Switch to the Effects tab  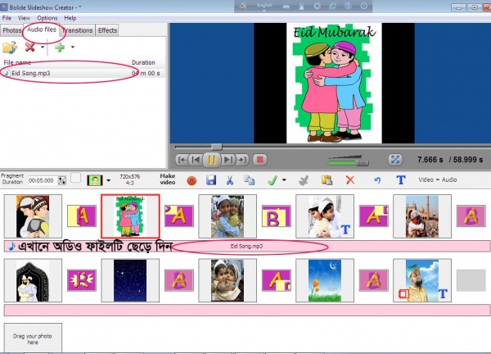107,30
